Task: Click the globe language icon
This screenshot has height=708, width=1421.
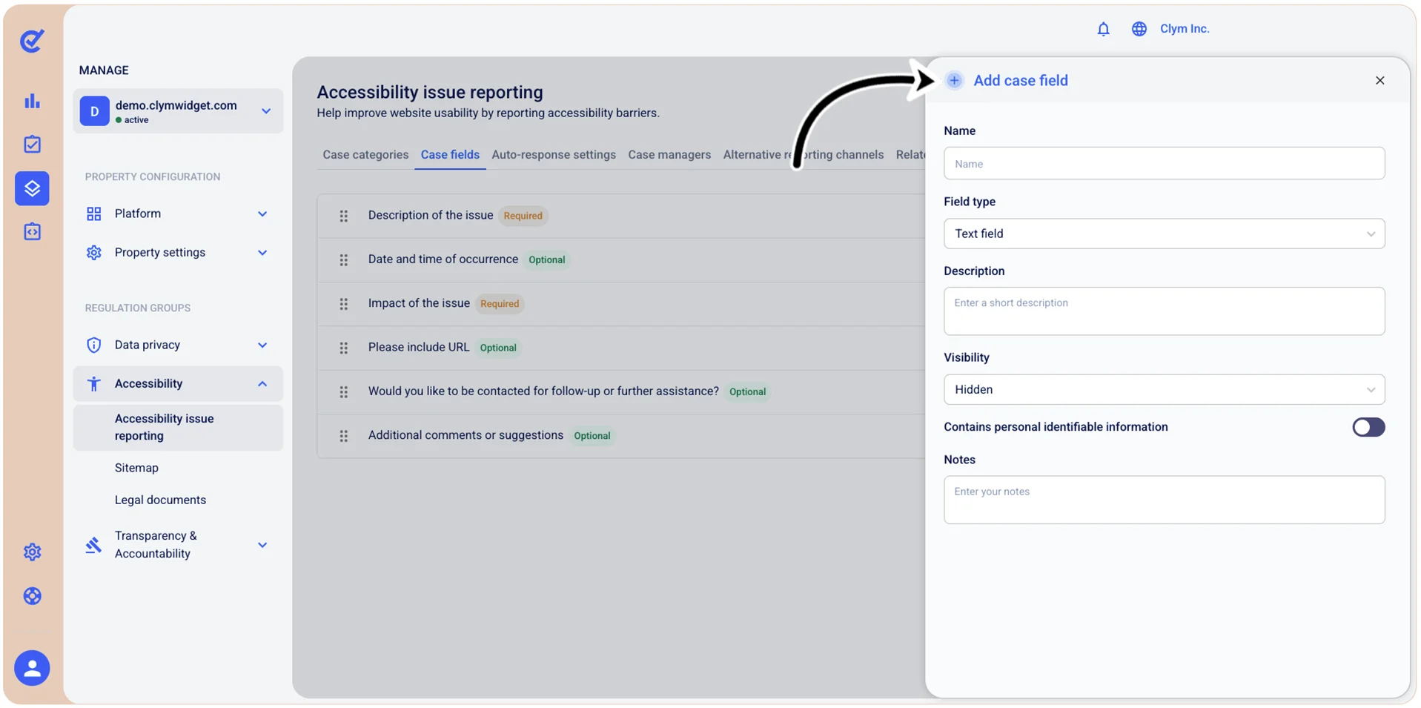Action: pyautogui.click(x=1139, y=29)
